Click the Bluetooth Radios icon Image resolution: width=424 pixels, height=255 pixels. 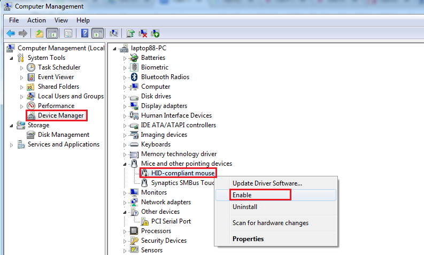tap(134, 77)
